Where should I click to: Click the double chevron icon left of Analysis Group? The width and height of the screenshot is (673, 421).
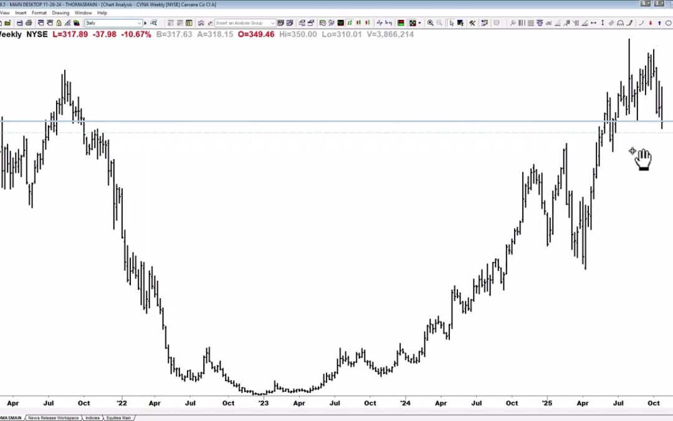pyautogui.click(x=201, y=23)
